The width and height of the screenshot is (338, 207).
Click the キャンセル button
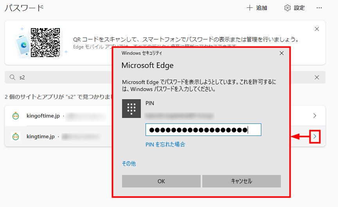[x=241, y=181]
